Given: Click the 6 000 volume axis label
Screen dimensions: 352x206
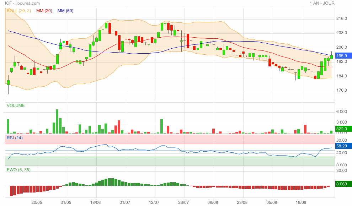Looking at the screenshot, I should point(341,112).
